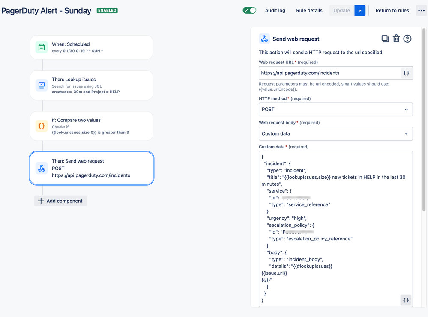This screenshot has height=317, width=428.
Task: Duplicate the Send web request component
Action: [385, 39]
